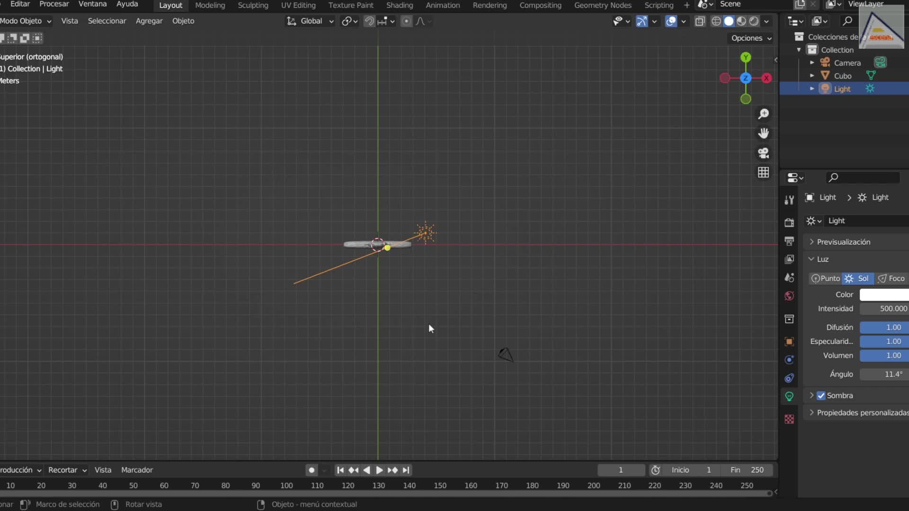
Task: Open the Agregar menu
Action: click(149, 21)
